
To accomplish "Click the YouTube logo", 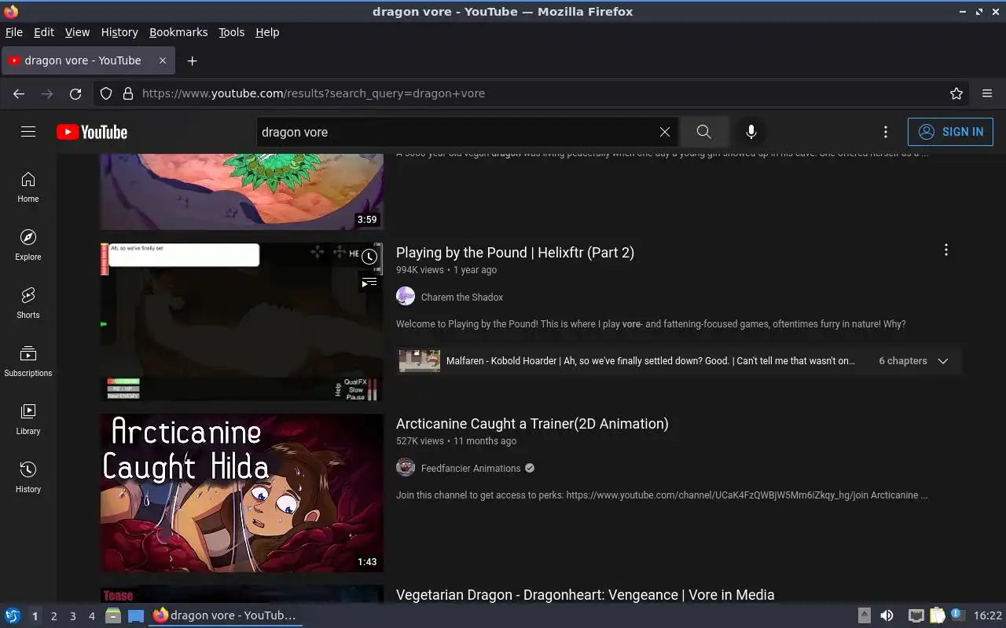I will coord(92,132).
